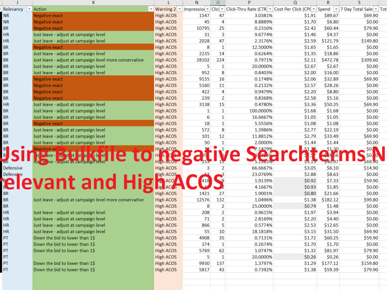
Task: Click the sales cell showing $309.60
Action: [x=359, y=60]
